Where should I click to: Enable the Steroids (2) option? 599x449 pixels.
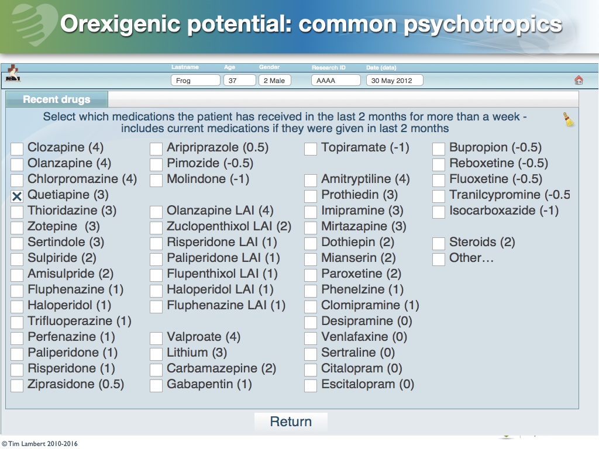coord(438,242)
